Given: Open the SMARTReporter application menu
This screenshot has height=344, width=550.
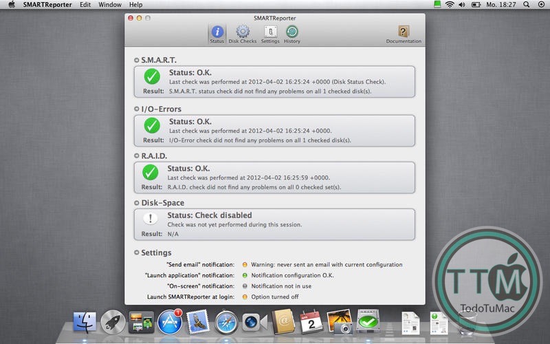Looking at the screenshot, I should 47,5.
